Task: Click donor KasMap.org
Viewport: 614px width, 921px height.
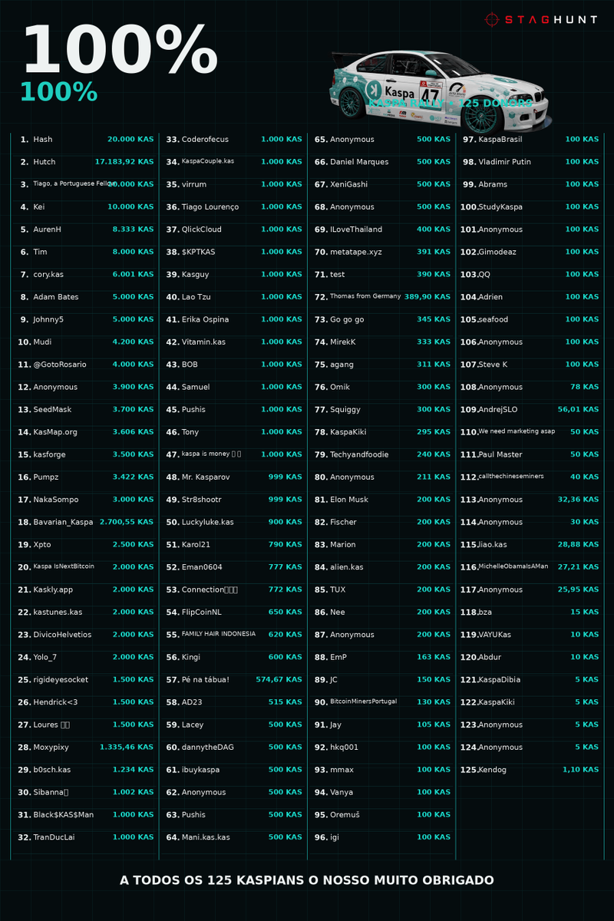Action: point(55,432)
